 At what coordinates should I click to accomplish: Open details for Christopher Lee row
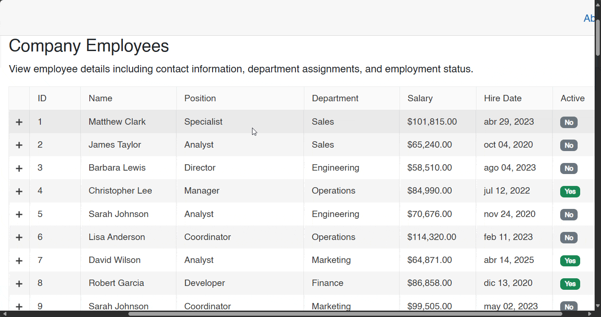(x=19, y=191)
